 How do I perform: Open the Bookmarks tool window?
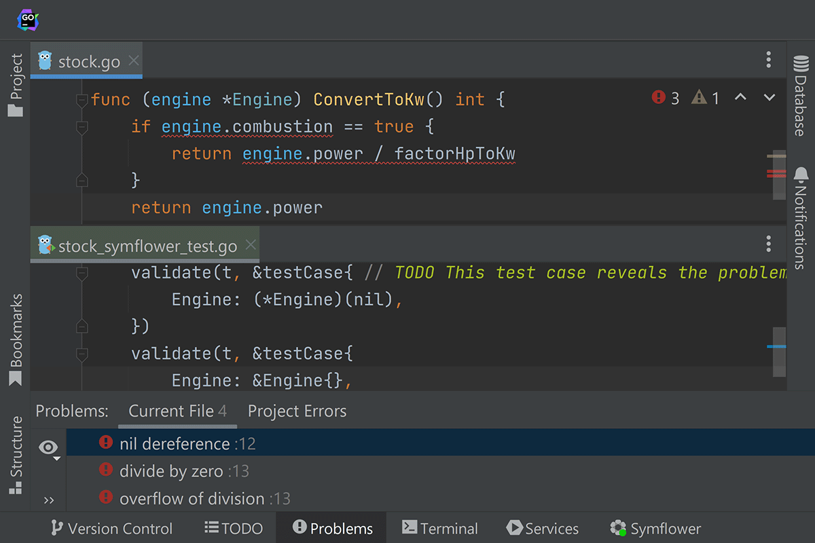click(15, 340)
